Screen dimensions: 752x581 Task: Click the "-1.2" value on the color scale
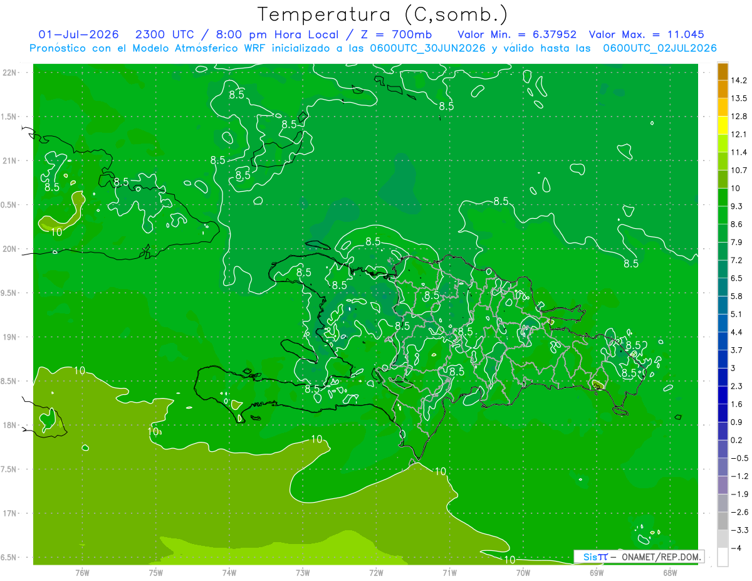pos(739,476)
